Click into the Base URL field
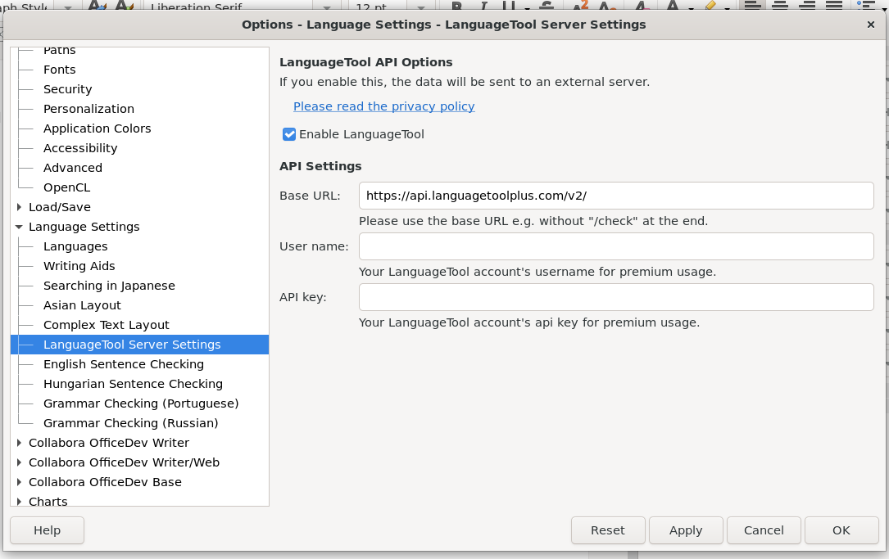The height and width of the screenshot is (559, 889). [615, 196]
